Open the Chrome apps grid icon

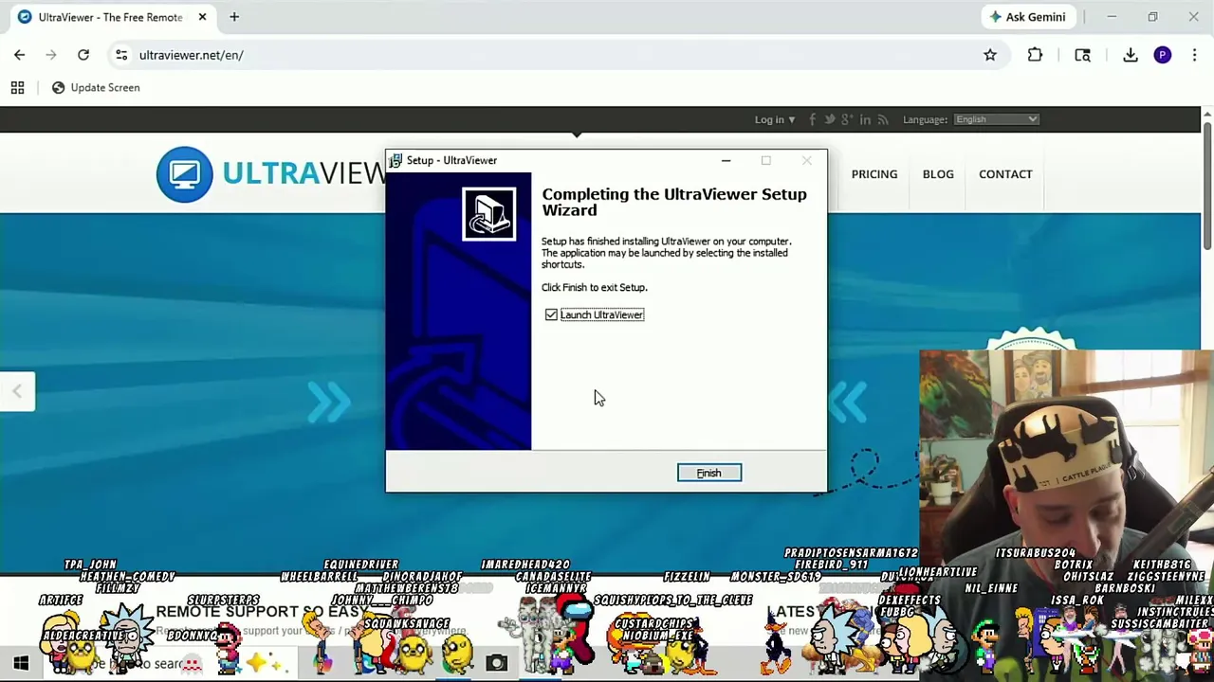click(17, 87)
